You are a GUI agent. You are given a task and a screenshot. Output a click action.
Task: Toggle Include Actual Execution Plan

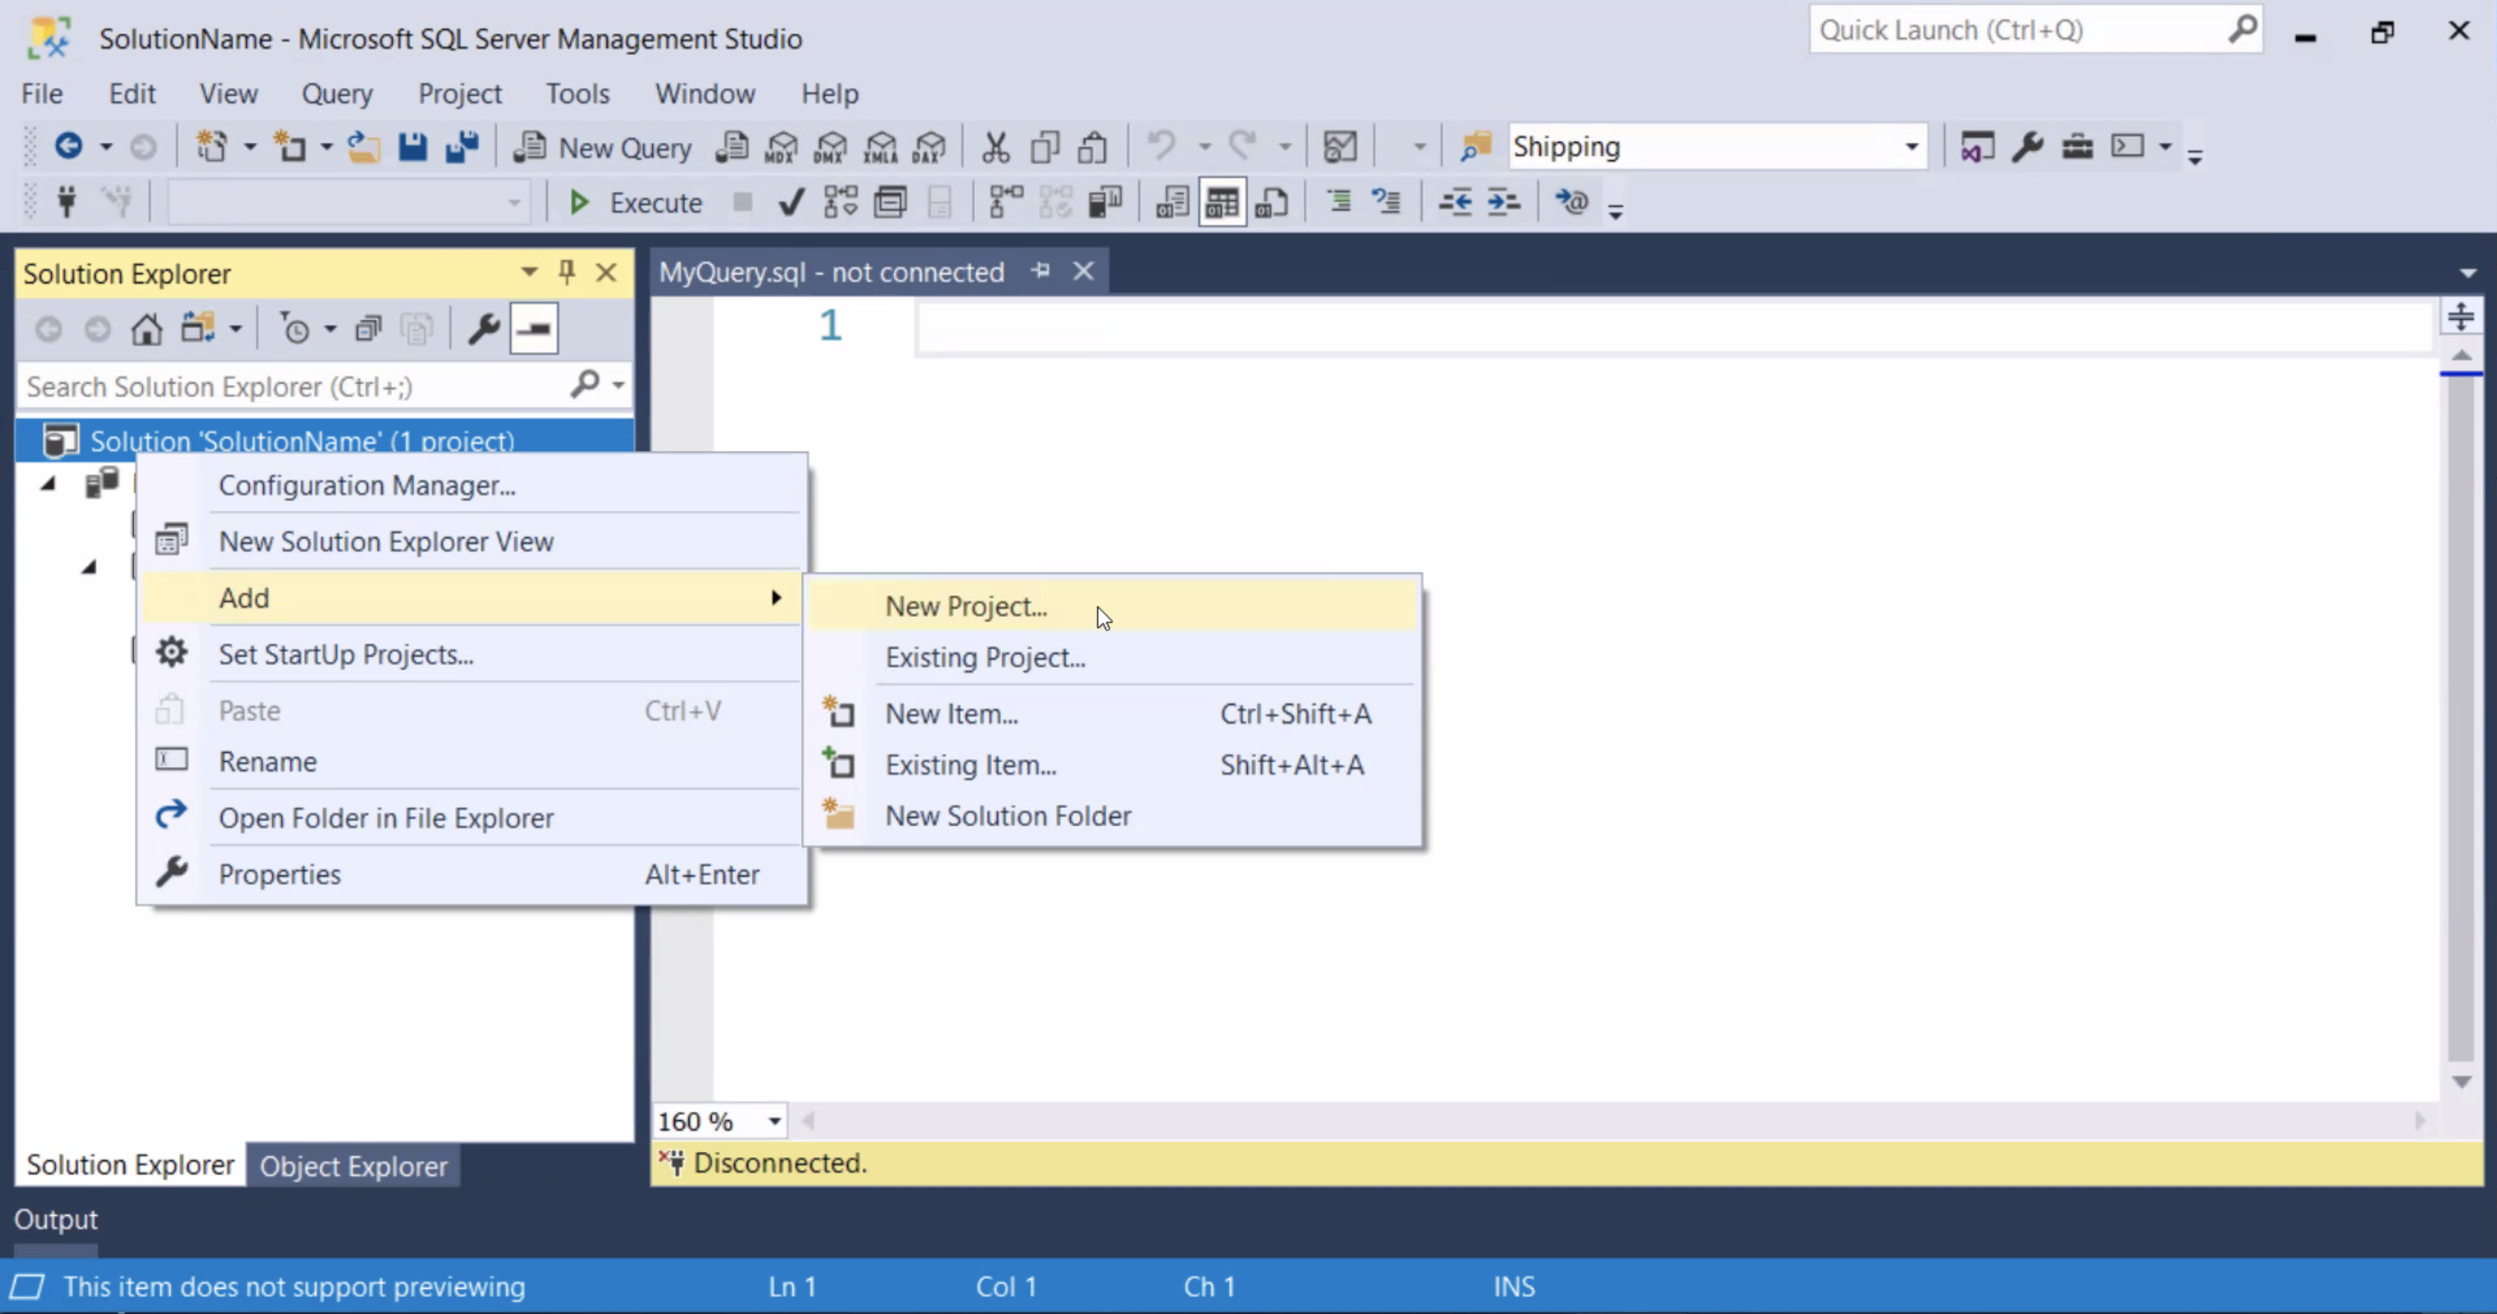(x=1006, y=201)
